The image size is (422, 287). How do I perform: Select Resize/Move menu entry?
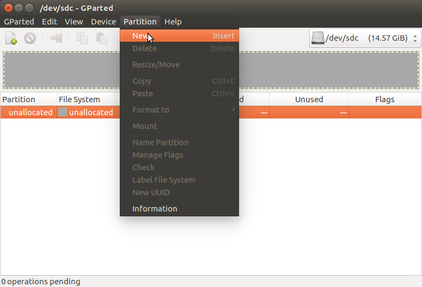[x=179, y=65]
